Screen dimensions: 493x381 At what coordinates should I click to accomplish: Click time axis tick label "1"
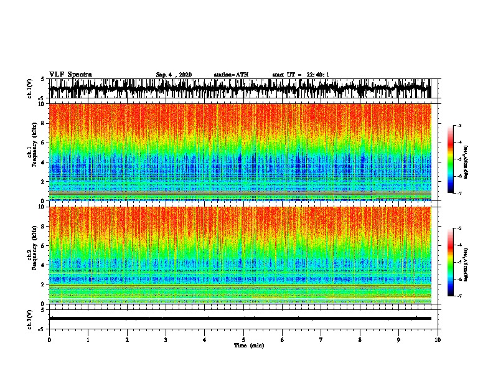tap(88, 340)
